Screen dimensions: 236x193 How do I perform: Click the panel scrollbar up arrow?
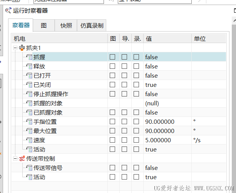[234, 21]
